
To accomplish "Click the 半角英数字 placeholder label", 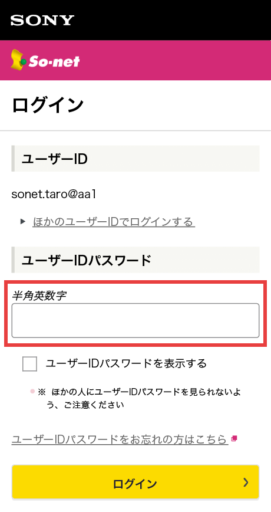I will click(x=39, y=296).
